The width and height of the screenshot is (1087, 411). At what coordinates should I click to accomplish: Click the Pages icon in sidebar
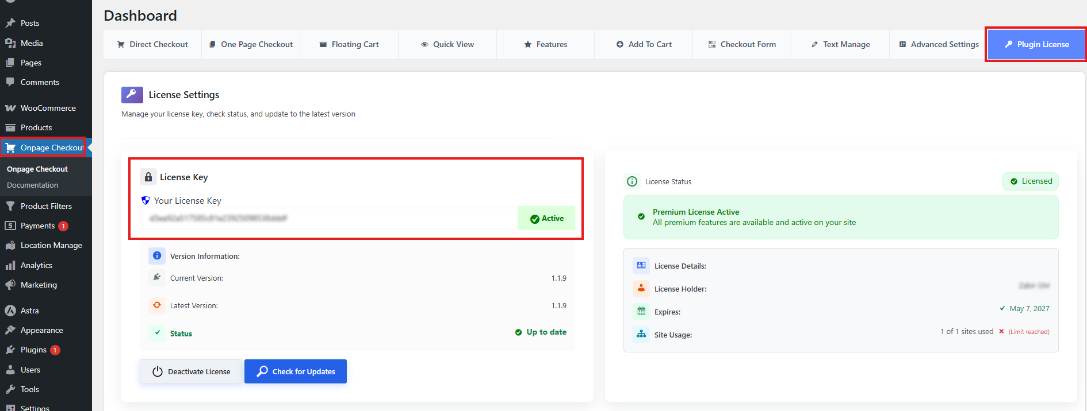pos(10,63)
